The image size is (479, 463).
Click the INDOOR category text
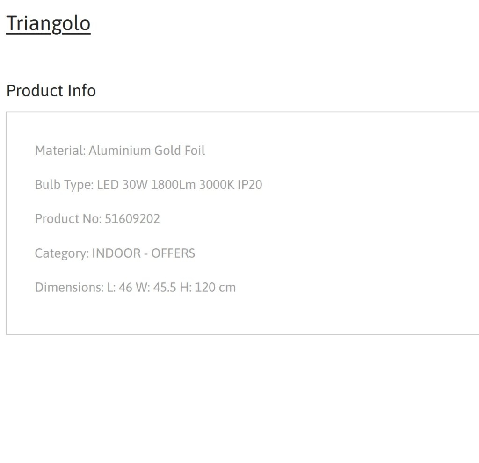(116, 253)
